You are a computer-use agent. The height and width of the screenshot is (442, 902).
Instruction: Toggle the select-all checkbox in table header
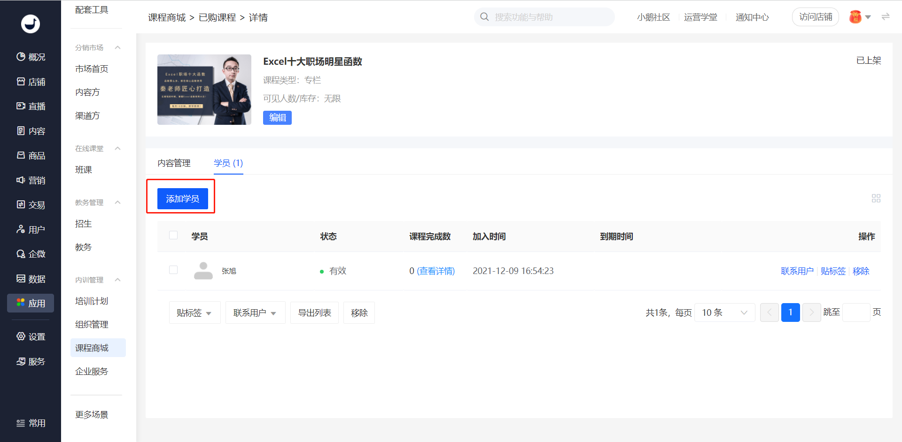(173, 235)
